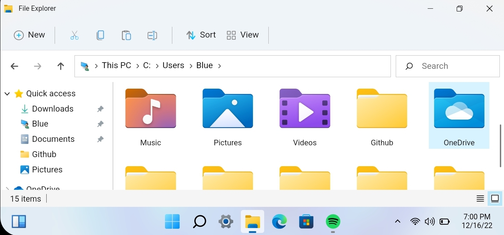Select Github in the sidebar
The width and height of the screenshot is (504, 235).
click(x=44, y=154)
